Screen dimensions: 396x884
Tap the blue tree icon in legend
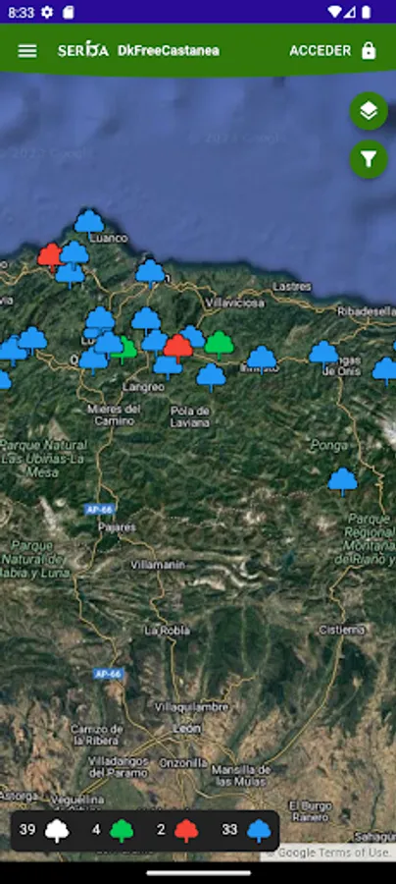(x=259, y=831)
